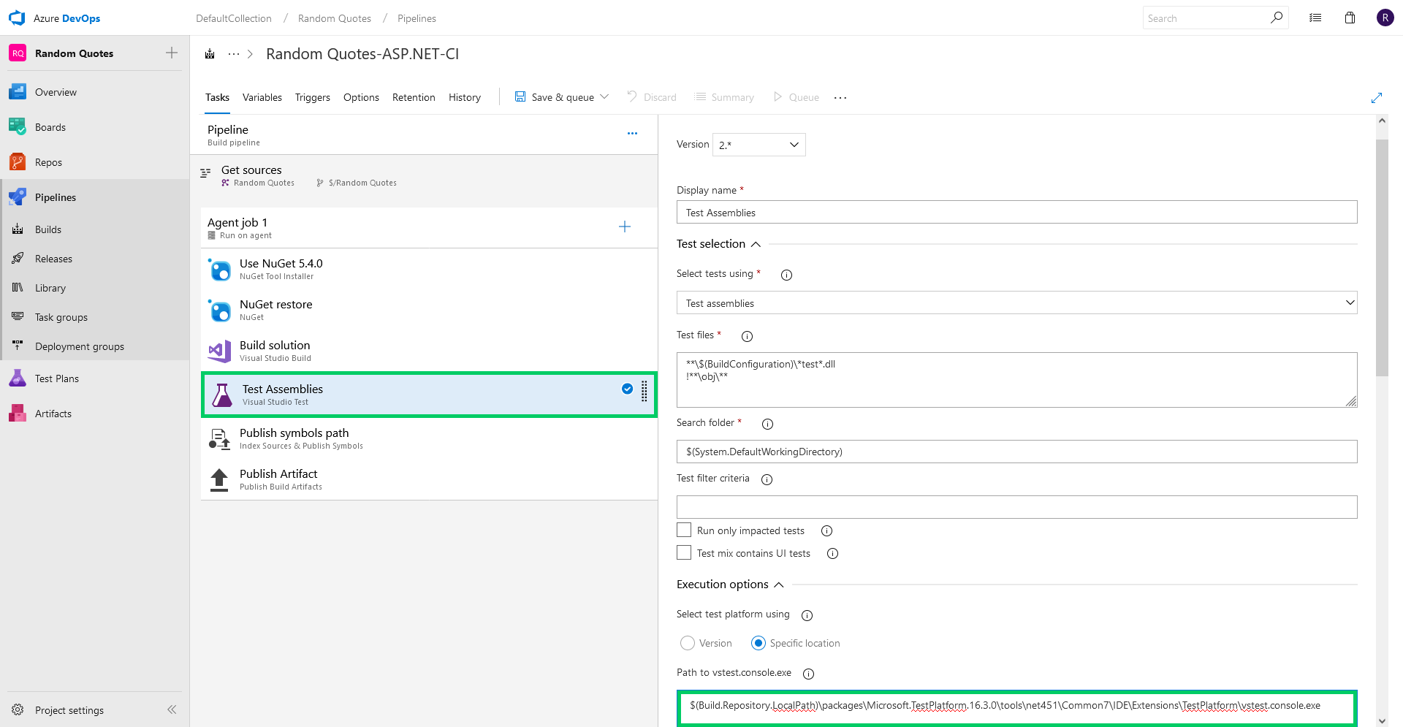Click Summary button
1403x727 pixels.
point(724,97)
